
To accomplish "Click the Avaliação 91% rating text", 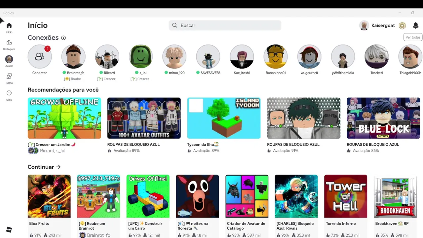I will tap(286, 151).
